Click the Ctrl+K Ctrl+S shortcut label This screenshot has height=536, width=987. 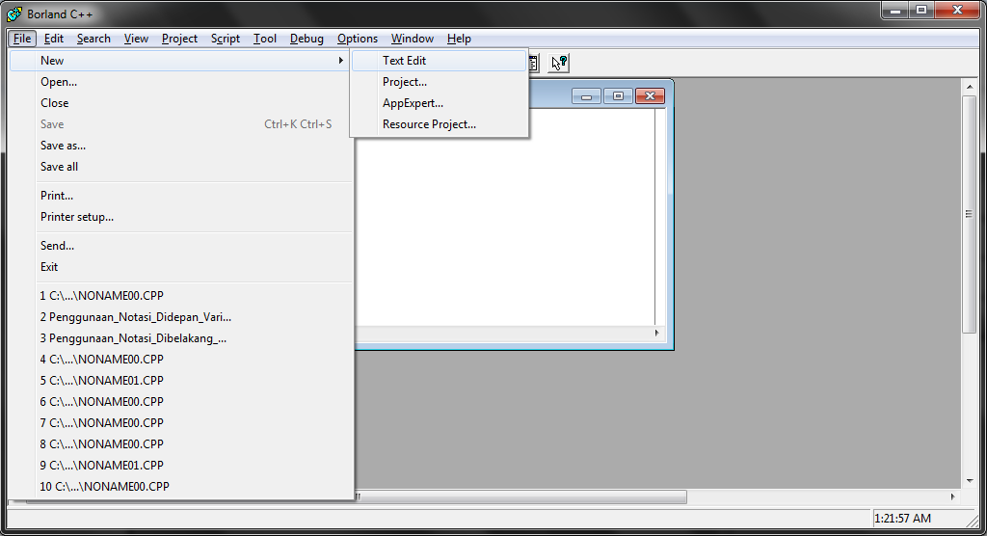tap(298, 124)
